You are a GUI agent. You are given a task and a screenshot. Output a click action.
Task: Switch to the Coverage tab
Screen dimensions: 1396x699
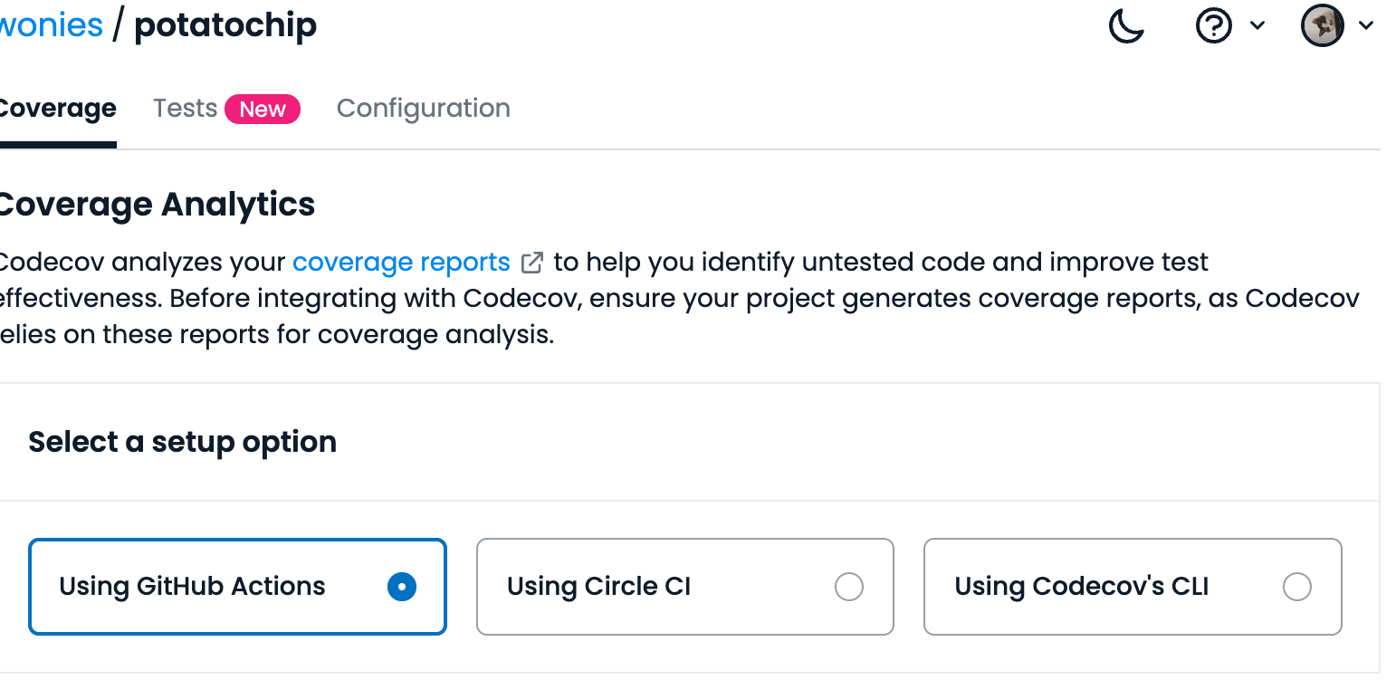56,109
